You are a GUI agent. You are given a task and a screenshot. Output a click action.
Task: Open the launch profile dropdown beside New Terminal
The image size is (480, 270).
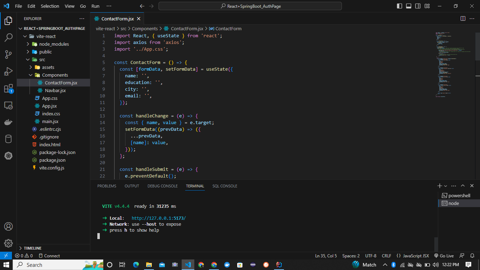point(446,186)
